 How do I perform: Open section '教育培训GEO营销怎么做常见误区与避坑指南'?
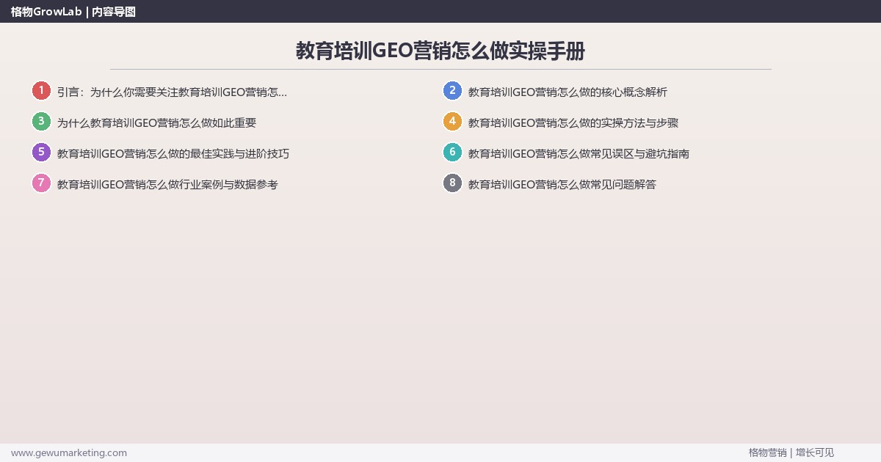579,154
